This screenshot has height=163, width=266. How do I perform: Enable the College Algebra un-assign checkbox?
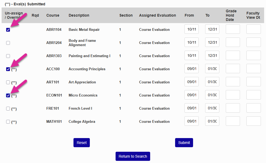click(8, 121)
